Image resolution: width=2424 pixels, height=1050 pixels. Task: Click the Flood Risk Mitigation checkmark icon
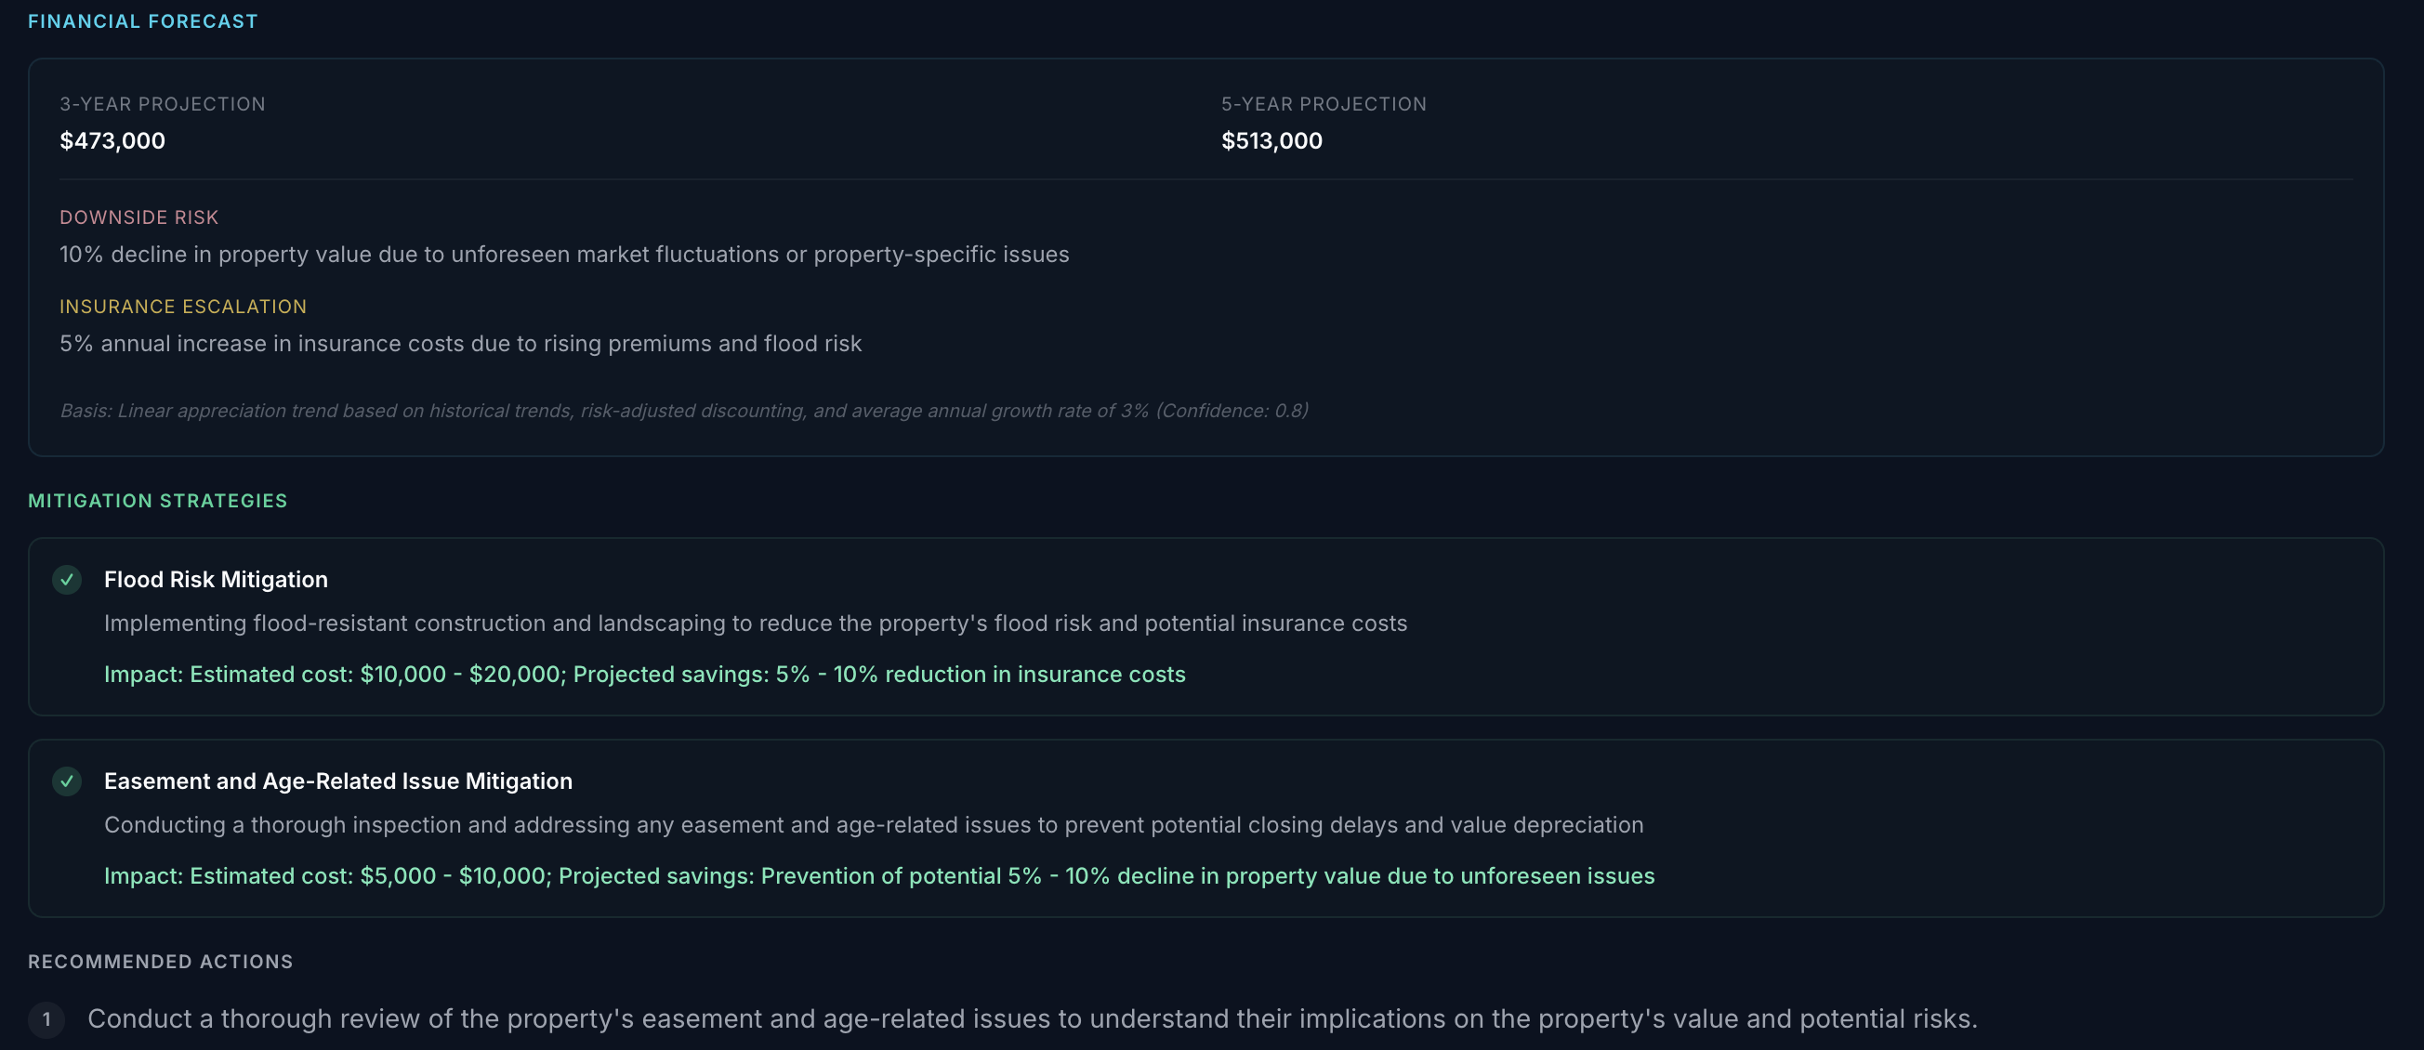coord(67,580)
